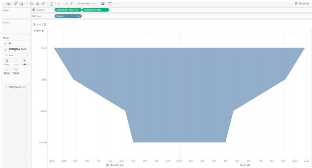Enter Presentation Mode via toolbar icon
Image resolution: width=312 pixels, height=168 pixels.
(x=110, y=4)
